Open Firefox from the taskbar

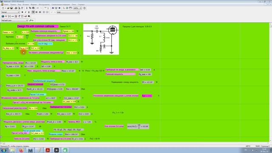[x=21, y=150]
